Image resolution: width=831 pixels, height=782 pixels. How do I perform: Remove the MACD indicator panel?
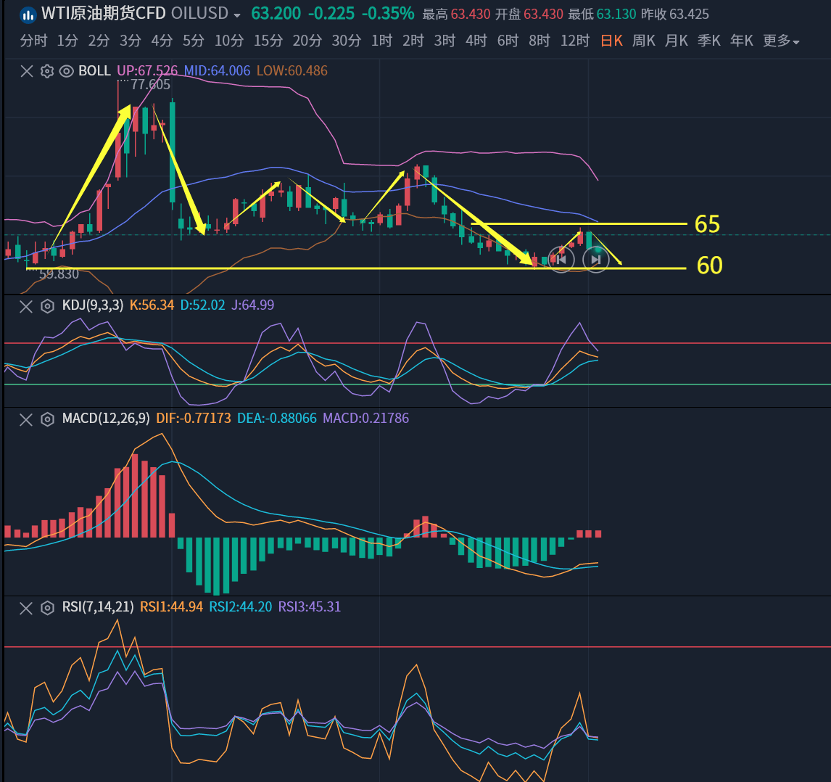coord(26,419)
